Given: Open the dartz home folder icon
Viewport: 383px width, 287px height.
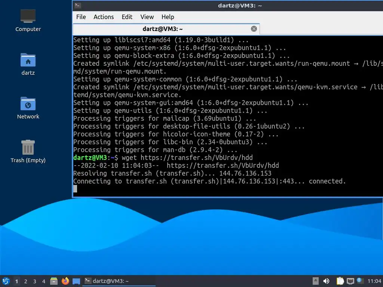Looking at the screenshot, I should pos(28,64).
